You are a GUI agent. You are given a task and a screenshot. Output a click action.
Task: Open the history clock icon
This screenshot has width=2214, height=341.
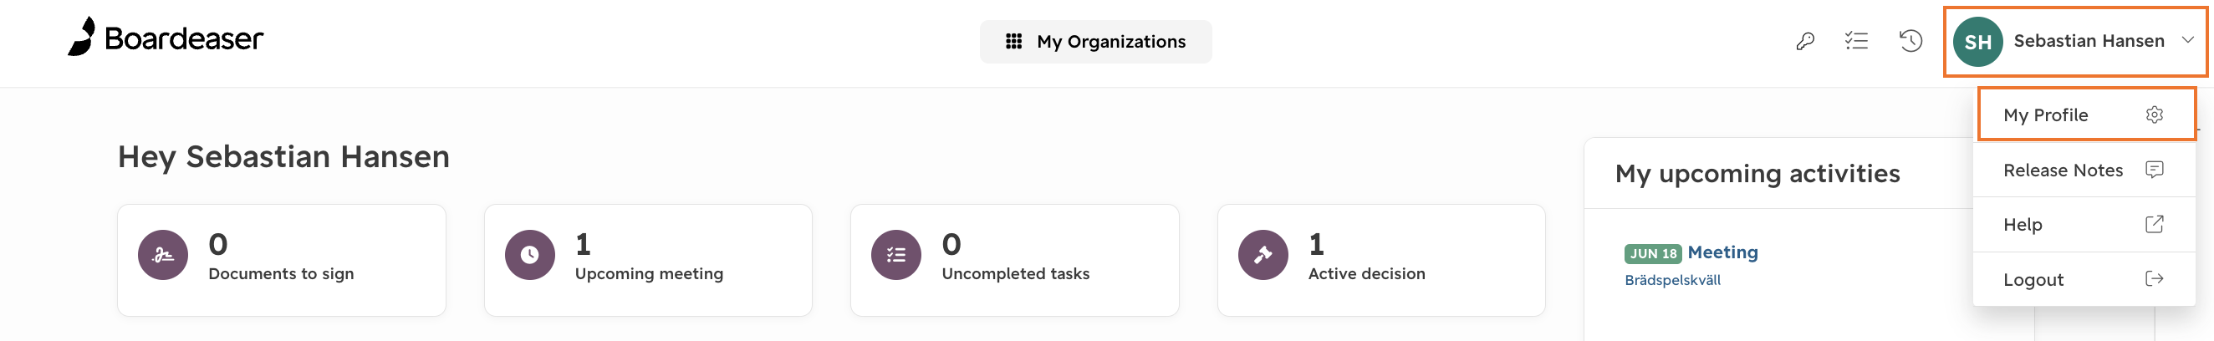(1910, 40)
